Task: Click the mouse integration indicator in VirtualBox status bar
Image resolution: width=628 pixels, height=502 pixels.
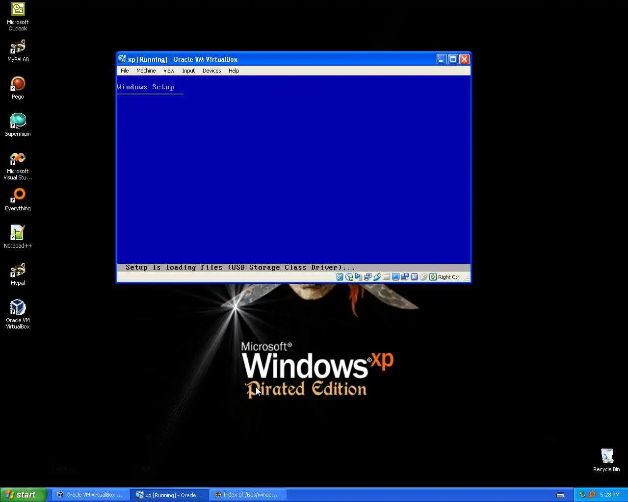Action: point(423,277)
